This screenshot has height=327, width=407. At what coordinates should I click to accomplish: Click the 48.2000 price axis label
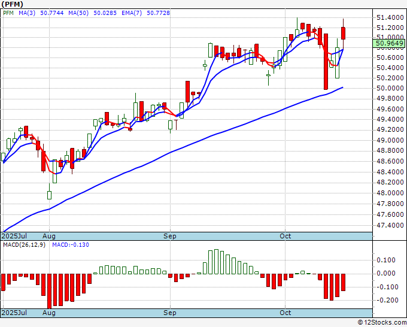click(x=390, y=182)
